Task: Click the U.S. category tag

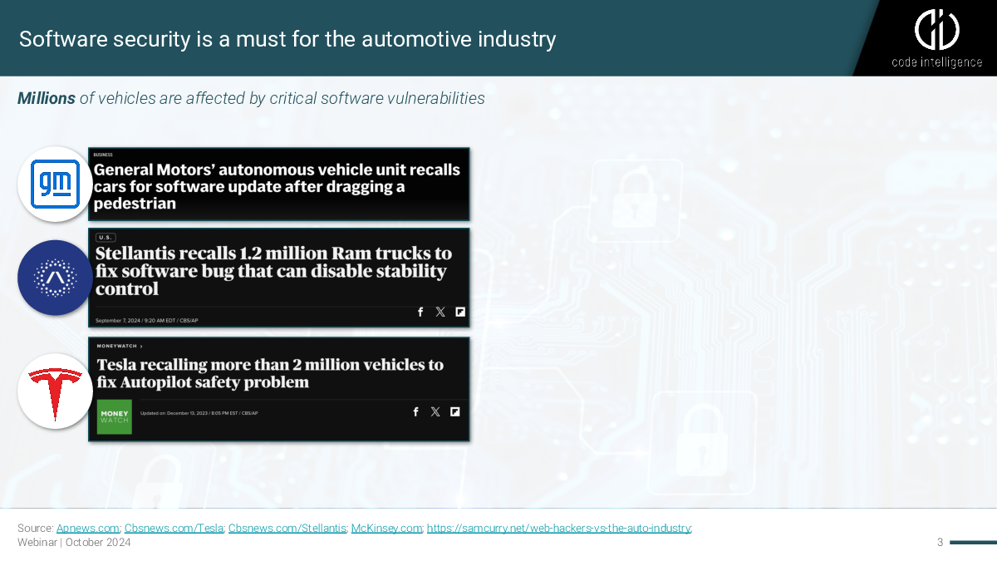Action: (106, 238)
